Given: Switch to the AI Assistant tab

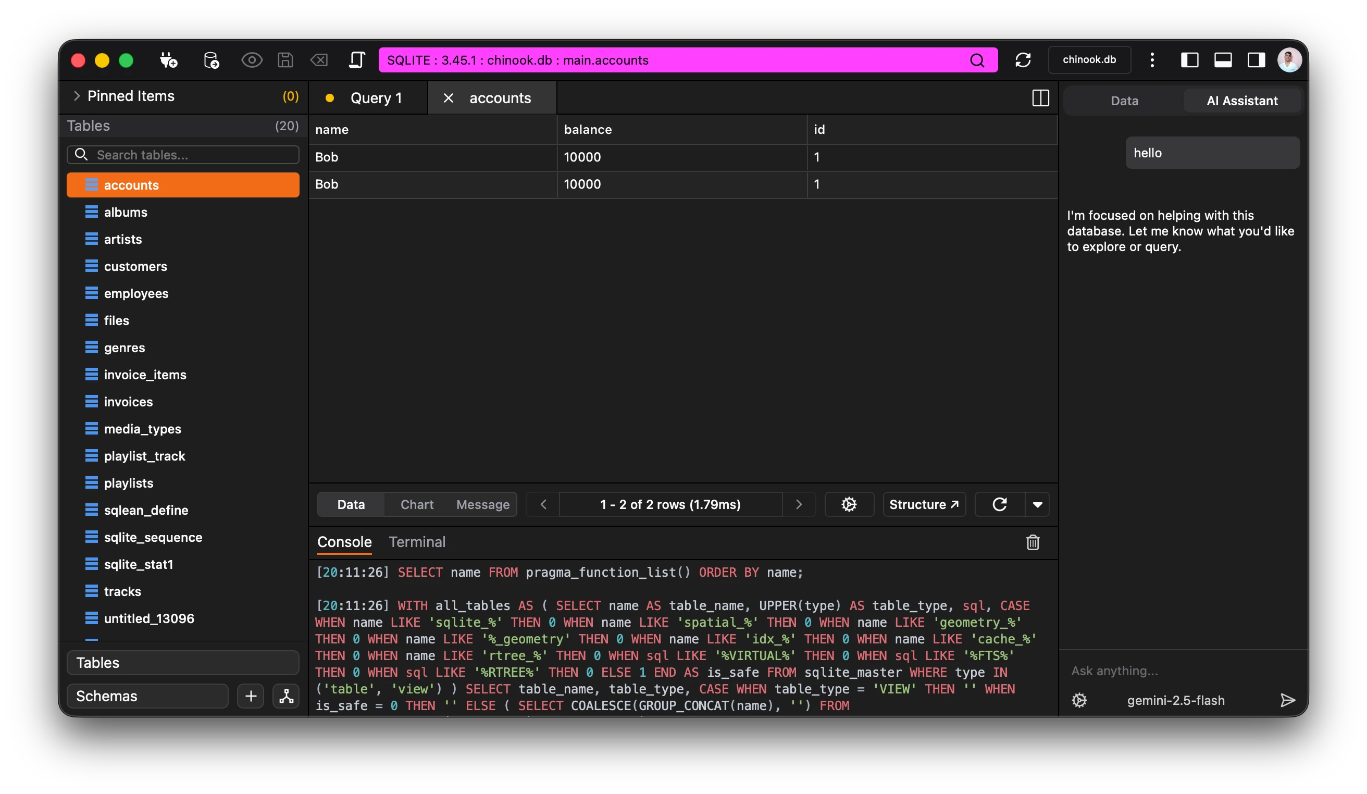Looking at the screenshot, I should (1241, 101).
